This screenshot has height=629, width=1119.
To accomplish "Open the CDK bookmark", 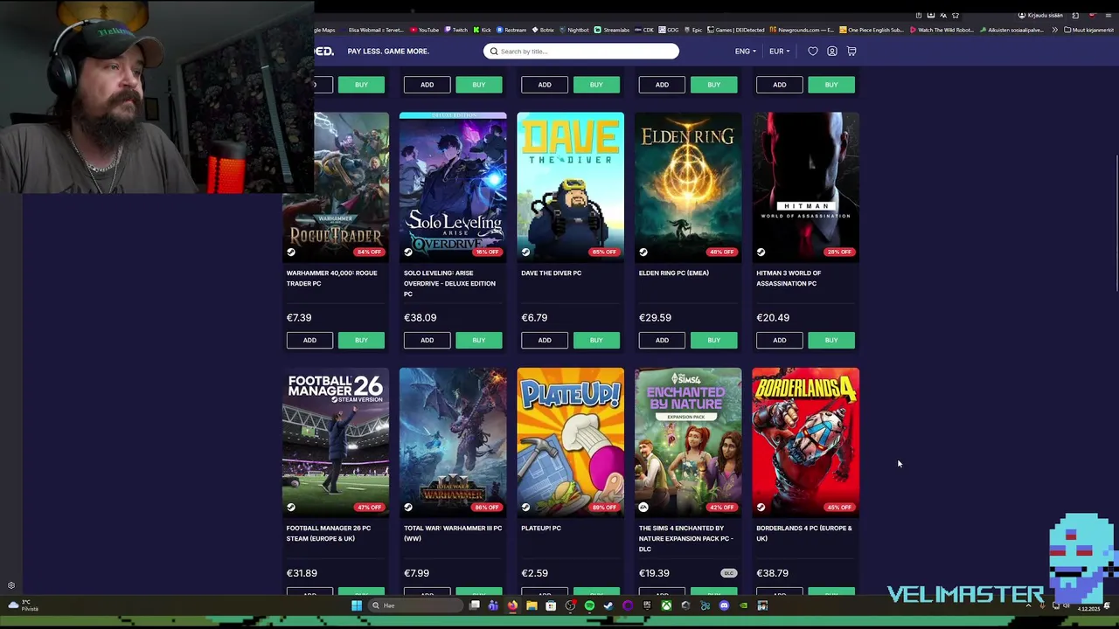I will (x=644, y=30).
